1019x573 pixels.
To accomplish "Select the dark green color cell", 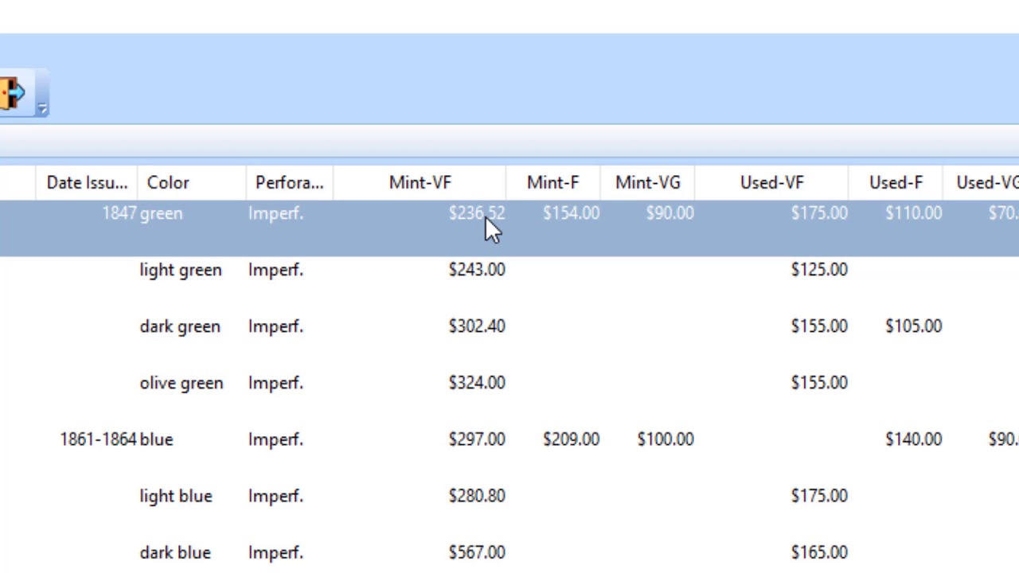I will [x=180, y=326].
